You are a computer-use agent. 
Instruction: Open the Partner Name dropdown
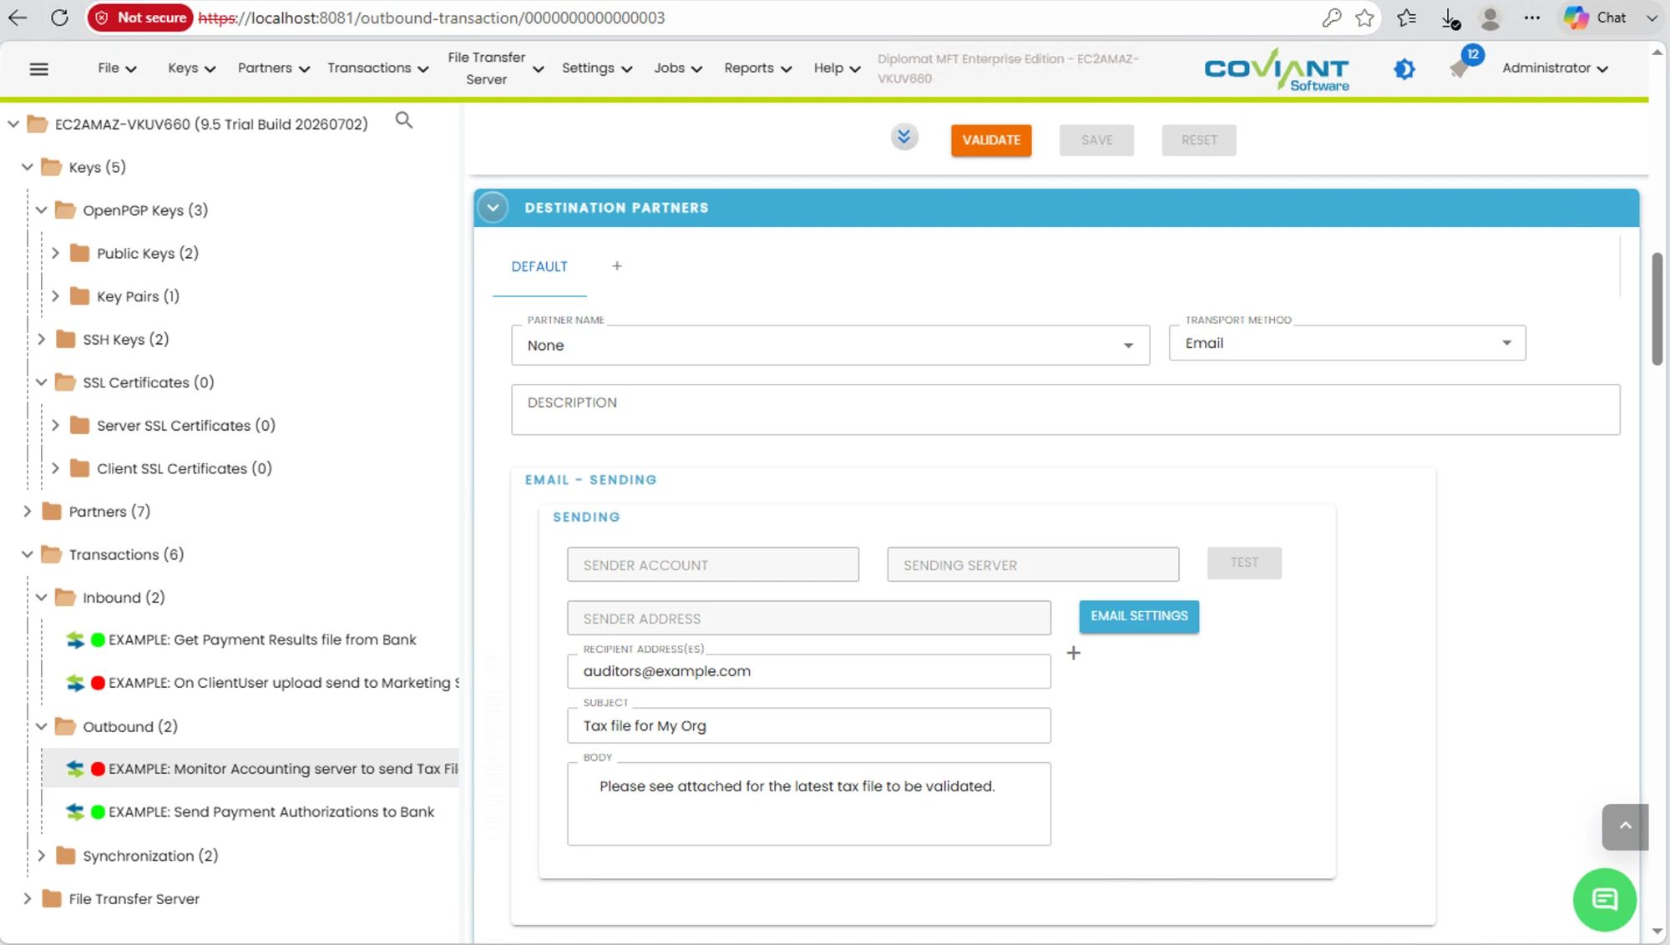830,346
